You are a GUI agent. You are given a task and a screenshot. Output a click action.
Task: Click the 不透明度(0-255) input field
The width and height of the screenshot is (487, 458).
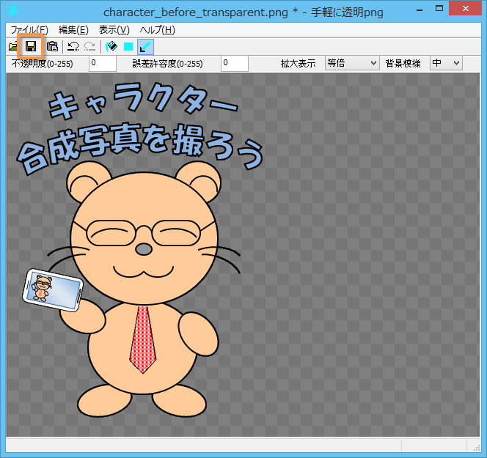pos(102,63)
